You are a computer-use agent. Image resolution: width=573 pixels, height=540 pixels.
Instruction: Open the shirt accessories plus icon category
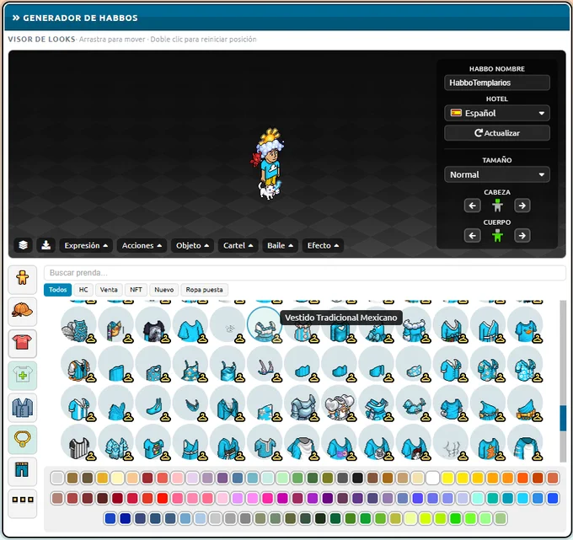[22, 375]
